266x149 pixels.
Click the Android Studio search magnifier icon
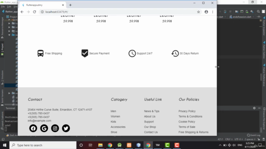pyautogui.click(x=259, y=12)
